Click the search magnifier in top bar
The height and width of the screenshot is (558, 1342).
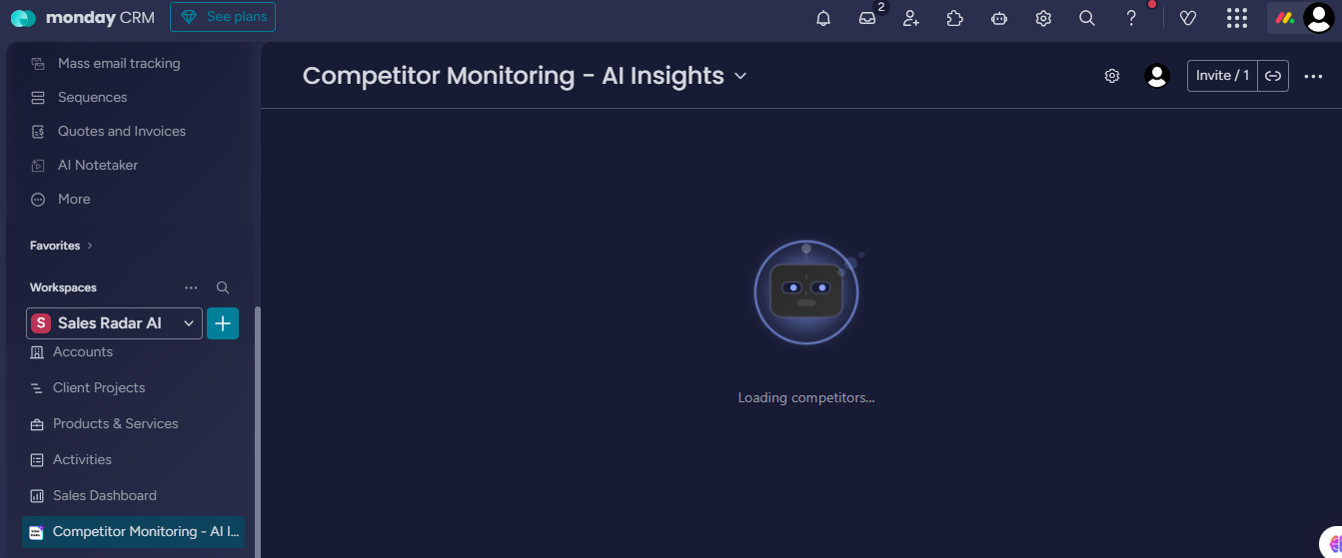tap(1087, 18)
